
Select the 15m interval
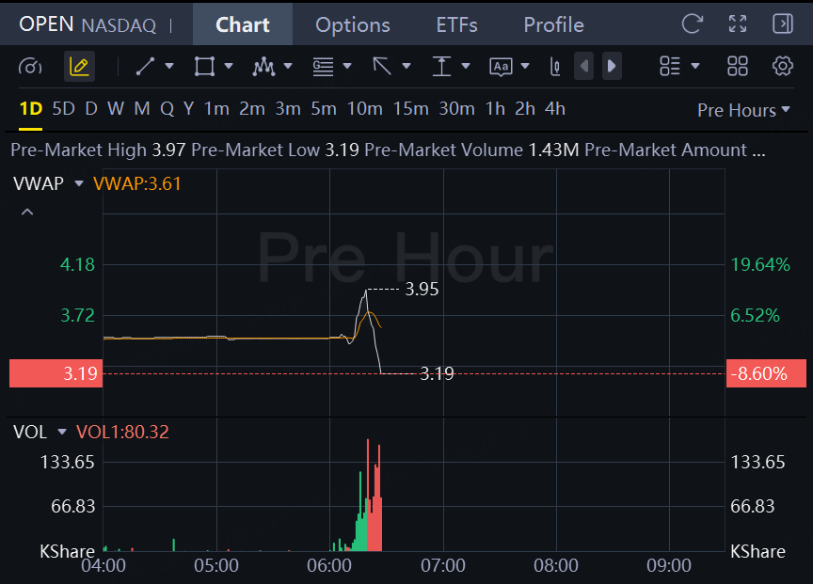[410, 109]
